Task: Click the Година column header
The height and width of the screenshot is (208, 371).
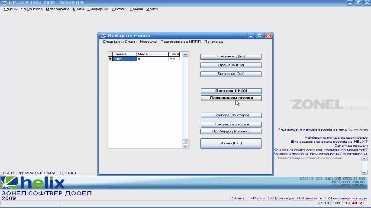Action: 124,54
